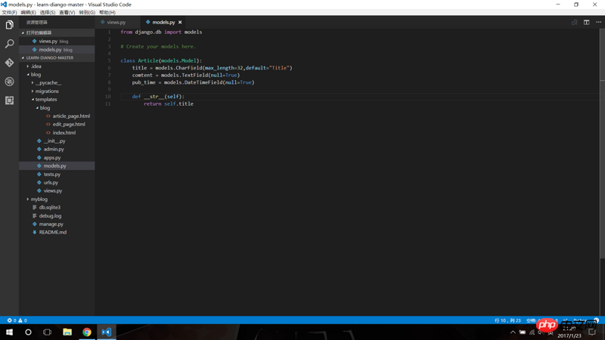Open the Extensions view in activity bar

click(x=9, y=100)
